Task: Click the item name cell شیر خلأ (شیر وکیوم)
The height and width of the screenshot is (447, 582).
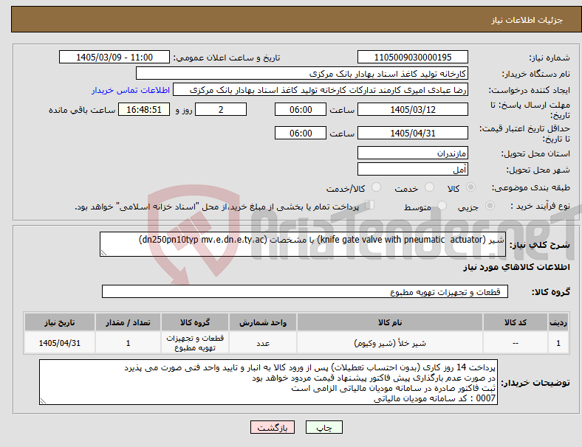Action: tap(390, 343)
